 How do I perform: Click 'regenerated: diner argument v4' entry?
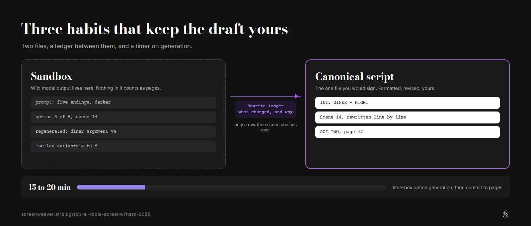(x=123, y=132)
